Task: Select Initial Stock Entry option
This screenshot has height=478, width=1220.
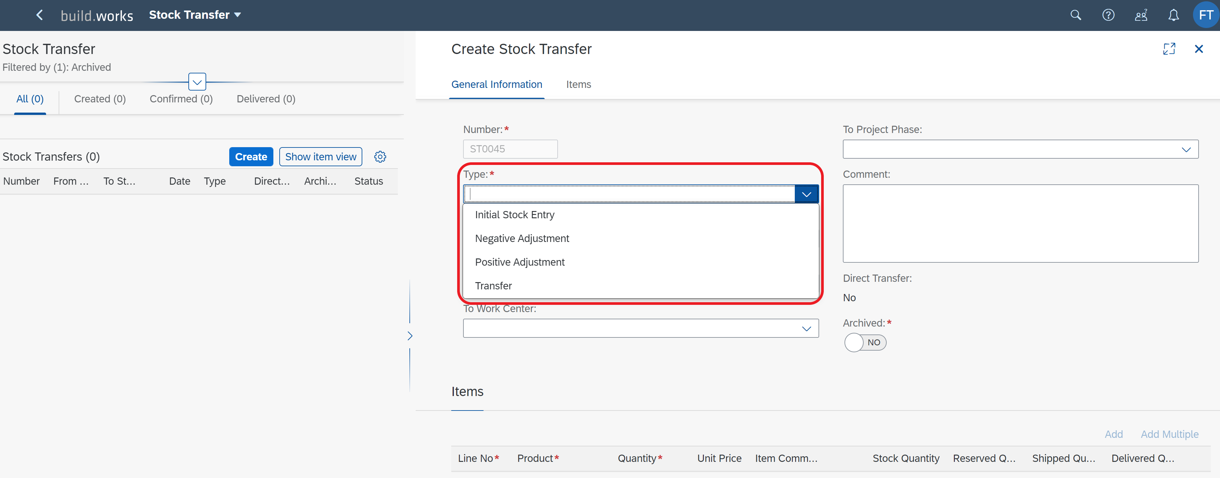Action: (x=641, y=215)
